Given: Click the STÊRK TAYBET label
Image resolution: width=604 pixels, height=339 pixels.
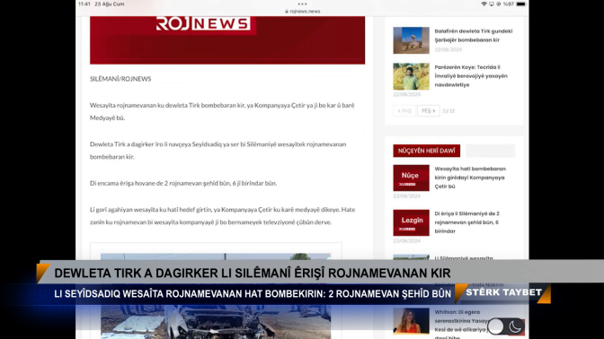Looking at the screenshot, I should point(504,292).
